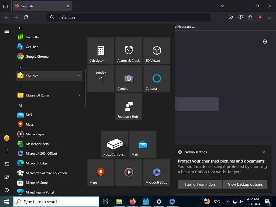
Task: Click the Firefox address bar with uninstaller
Action: [x=128, y=18]
